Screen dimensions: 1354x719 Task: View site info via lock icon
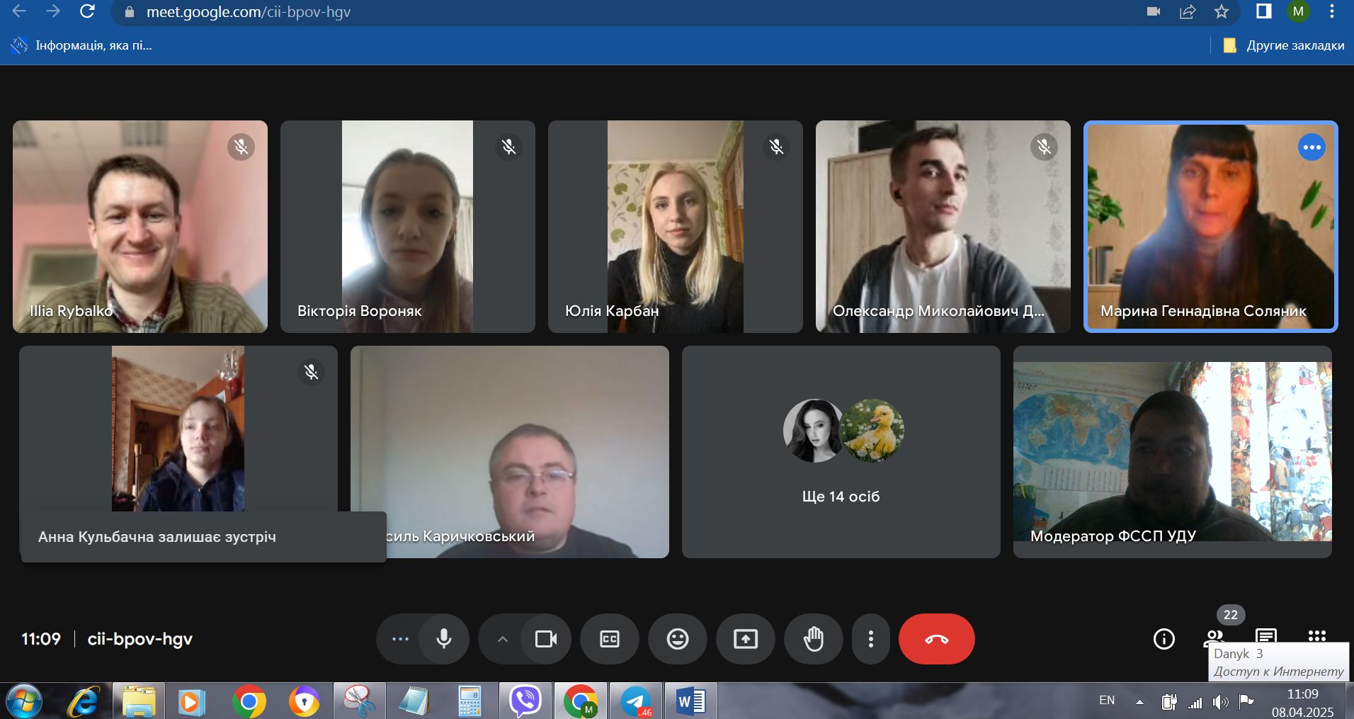(129, 12)
